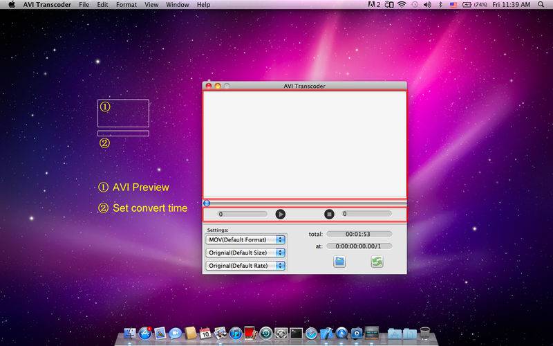This screenshot has width=553, height=346.
Task: Open the Original(Default Rate) dropdown
Action: pos(245,266)
